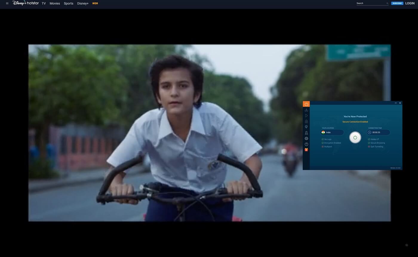Click the connection time clock icon
This screenshot has height=257, width=418.
coord(369,132)
